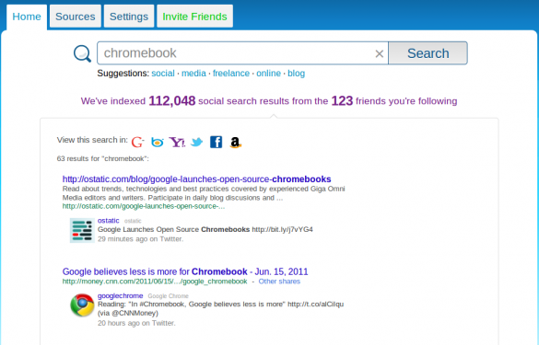
Task: Open the green ostatic.com result URL
Action: (144, 206)
